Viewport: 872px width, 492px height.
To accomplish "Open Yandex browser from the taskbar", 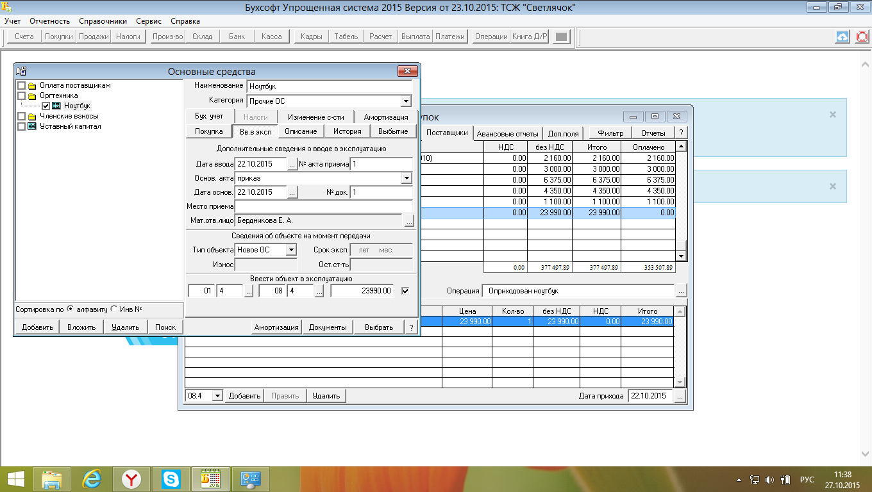I will pos(132,479).
